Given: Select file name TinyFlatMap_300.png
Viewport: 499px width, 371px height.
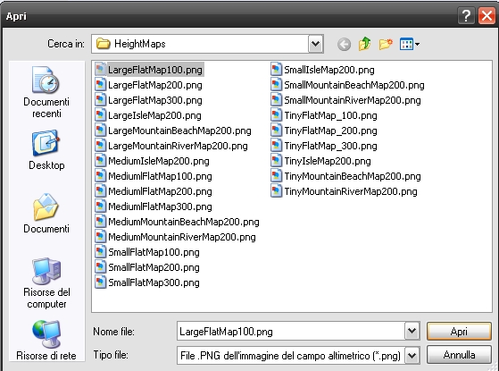Looking at the screenshot, I should [x=330, y=146].
